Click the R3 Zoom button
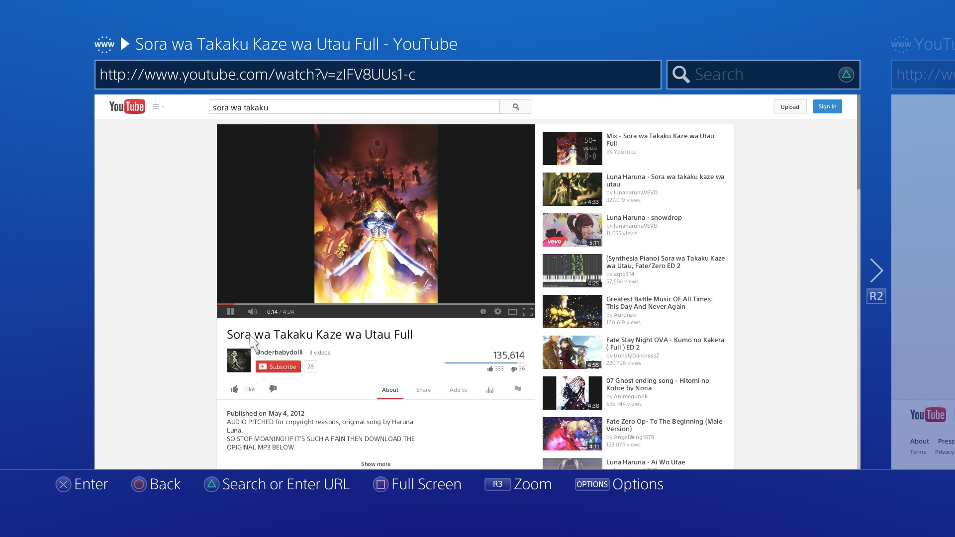 pyautogui.click(x=497, y=484)
